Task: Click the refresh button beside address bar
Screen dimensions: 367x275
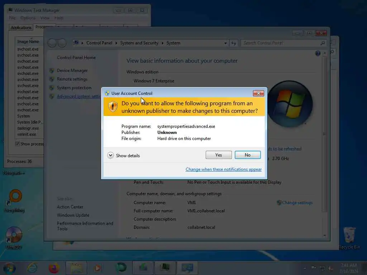Action: pyautogui.click(x=234, y=43)
